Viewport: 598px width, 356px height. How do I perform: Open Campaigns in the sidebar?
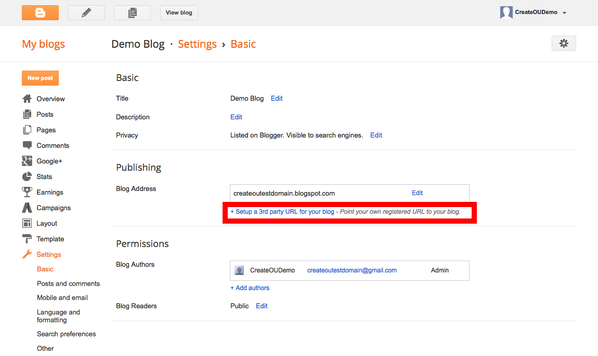click(x=54, y=208)
